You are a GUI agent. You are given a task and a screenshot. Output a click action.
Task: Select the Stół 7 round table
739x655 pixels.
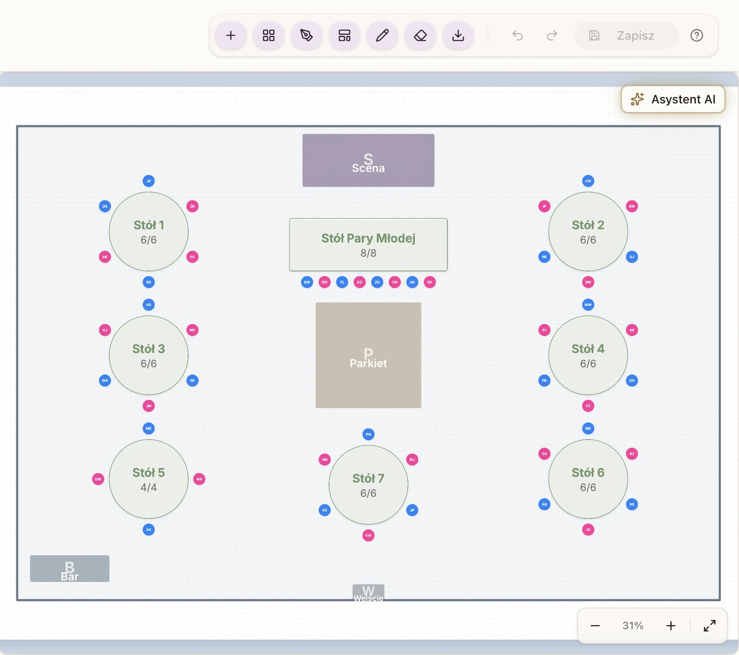[x=368, y=485]
